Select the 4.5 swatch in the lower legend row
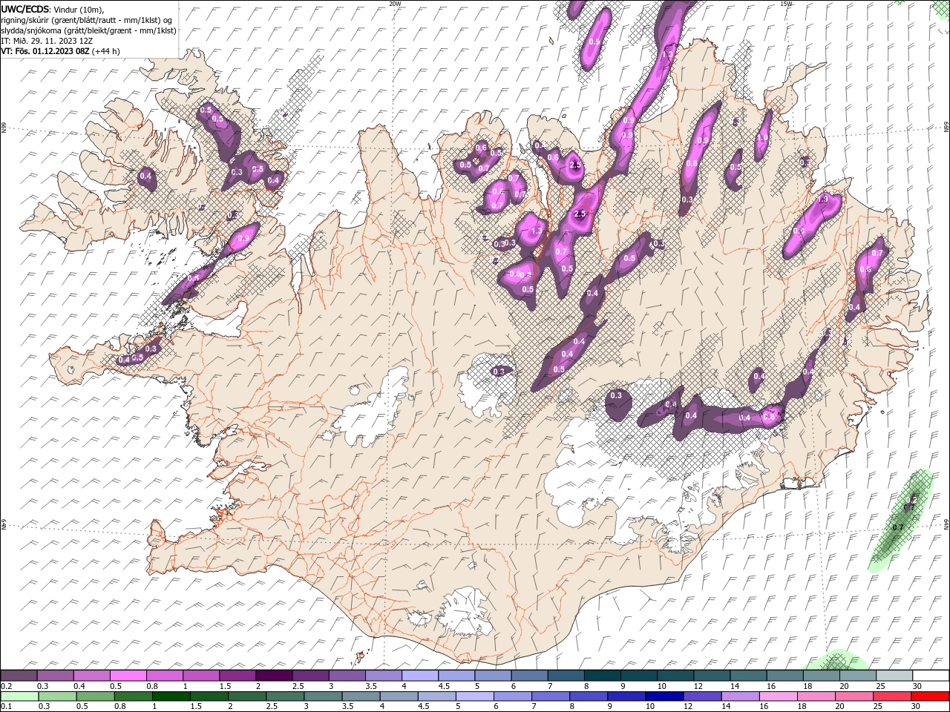Screen dimensions: 950x712 tap(437, 696)
